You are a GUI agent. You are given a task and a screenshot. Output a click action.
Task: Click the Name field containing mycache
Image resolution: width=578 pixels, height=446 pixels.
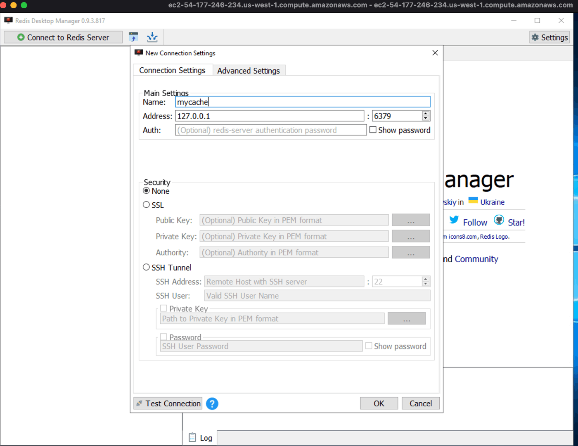pyautogui.click(x=303, y=102)
